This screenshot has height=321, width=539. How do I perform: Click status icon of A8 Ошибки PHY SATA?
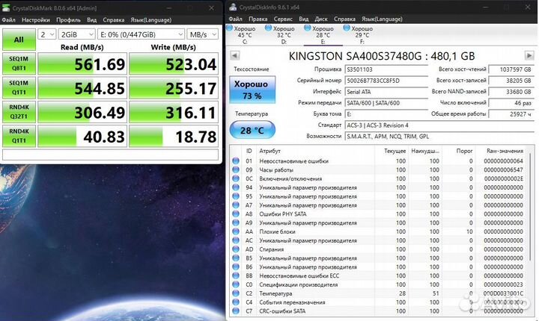click(x=236, y=214)
